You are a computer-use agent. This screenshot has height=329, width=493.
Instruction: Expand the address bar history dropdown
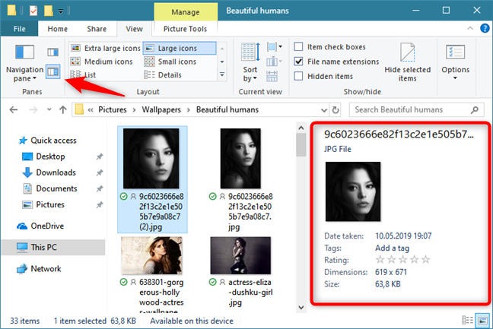(324, 110)
